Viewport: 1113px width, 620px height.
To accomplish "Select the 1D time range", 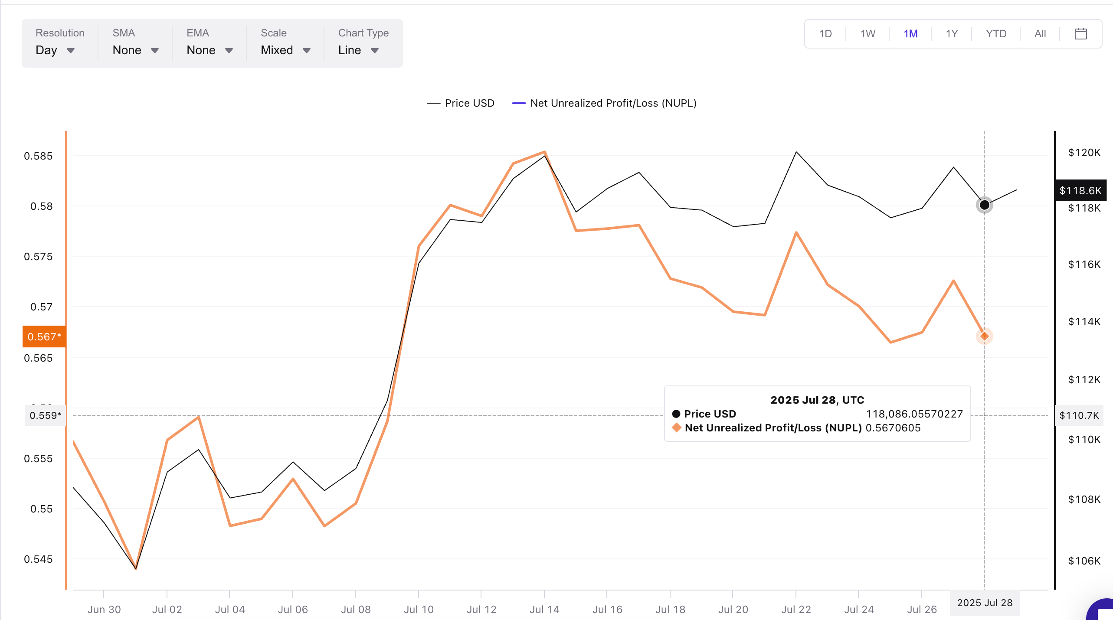I will (x=825, y=34).
